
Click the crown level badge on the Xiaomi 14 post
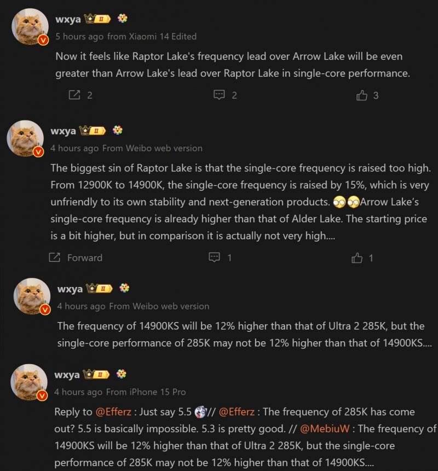pyautogui.click(x=98, y=19)
